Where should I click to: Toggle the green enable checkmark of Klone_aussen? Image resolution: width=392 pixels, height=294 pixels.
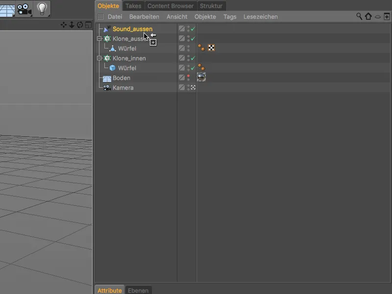(193, 39)
